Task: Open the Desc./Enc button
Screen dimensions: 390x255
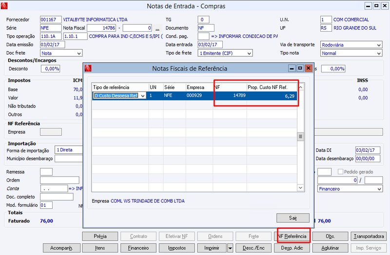Action: click(x=253, y=248)
